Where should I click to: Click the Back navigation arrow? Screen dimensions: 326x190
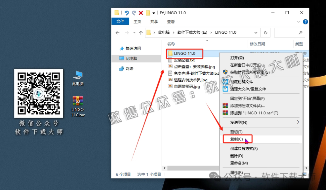(x=117, y=32)
